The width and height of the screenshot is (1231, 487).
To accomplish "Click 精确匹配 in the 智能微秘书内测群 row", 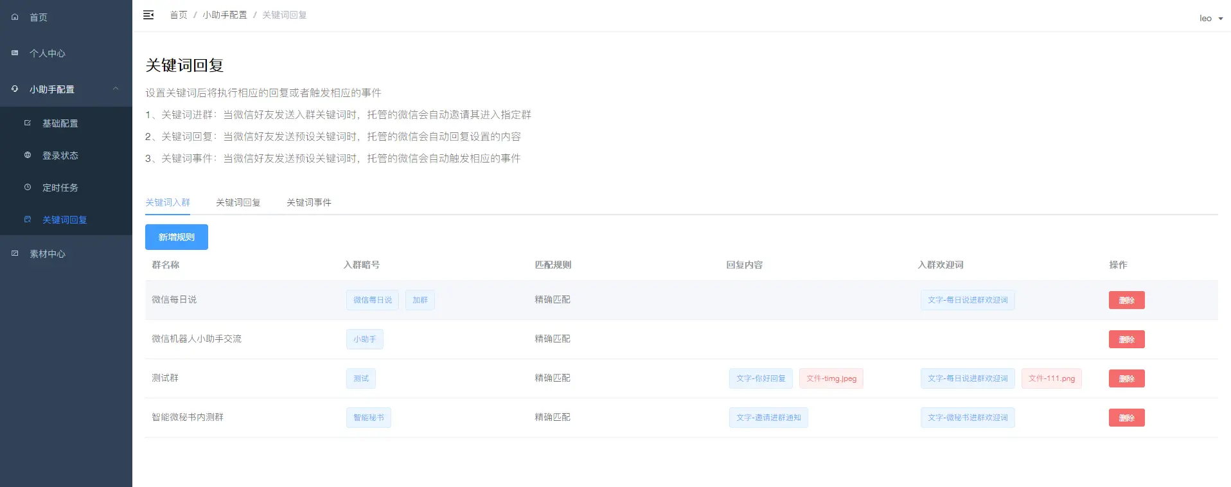I will pos(553,417).
